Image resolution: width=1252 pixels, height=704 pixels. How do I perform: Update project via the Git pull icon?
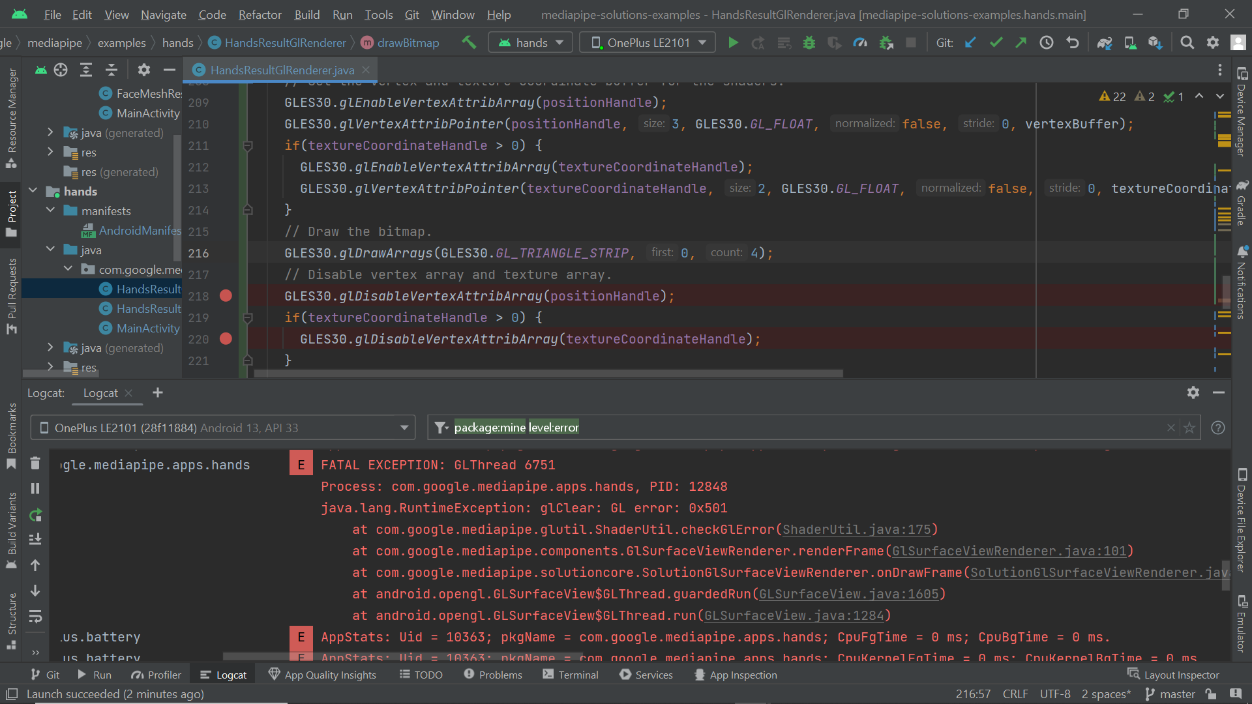(x=970, y=42)
